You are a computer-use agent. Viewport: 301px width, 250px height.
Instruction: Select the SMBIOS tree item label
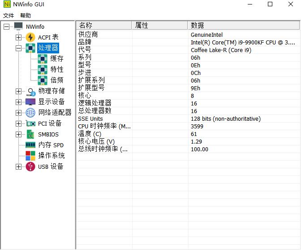48,134
